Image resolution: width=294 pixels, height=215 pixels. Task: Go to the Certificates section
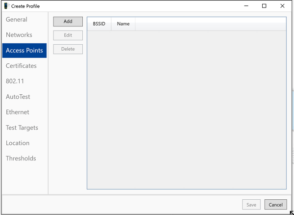(x=21, y=66)
